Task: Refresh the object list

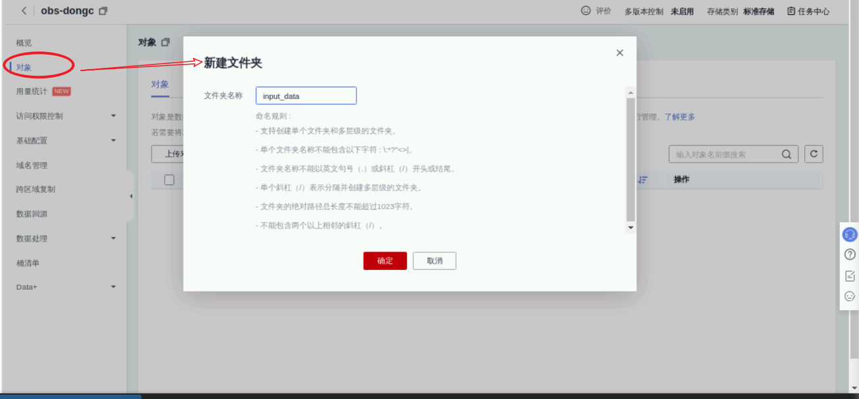Action: click(814, 154)
